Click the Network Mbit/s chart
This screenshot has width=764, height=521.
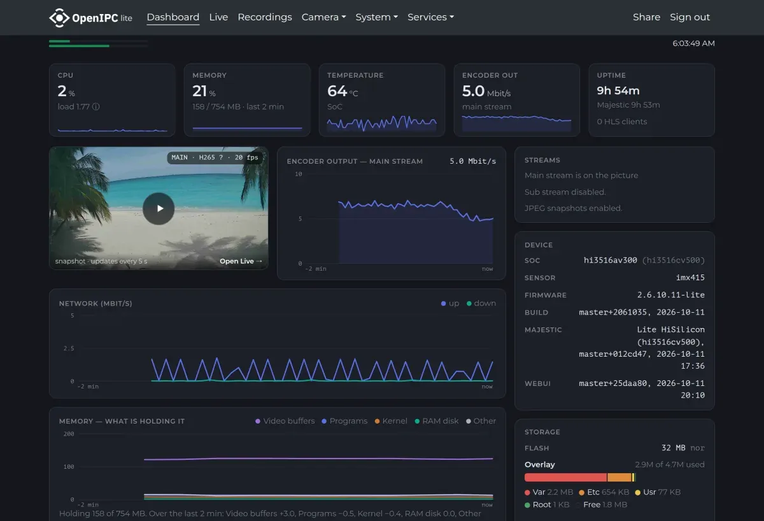pyautogui.click(x=278, y=350)
